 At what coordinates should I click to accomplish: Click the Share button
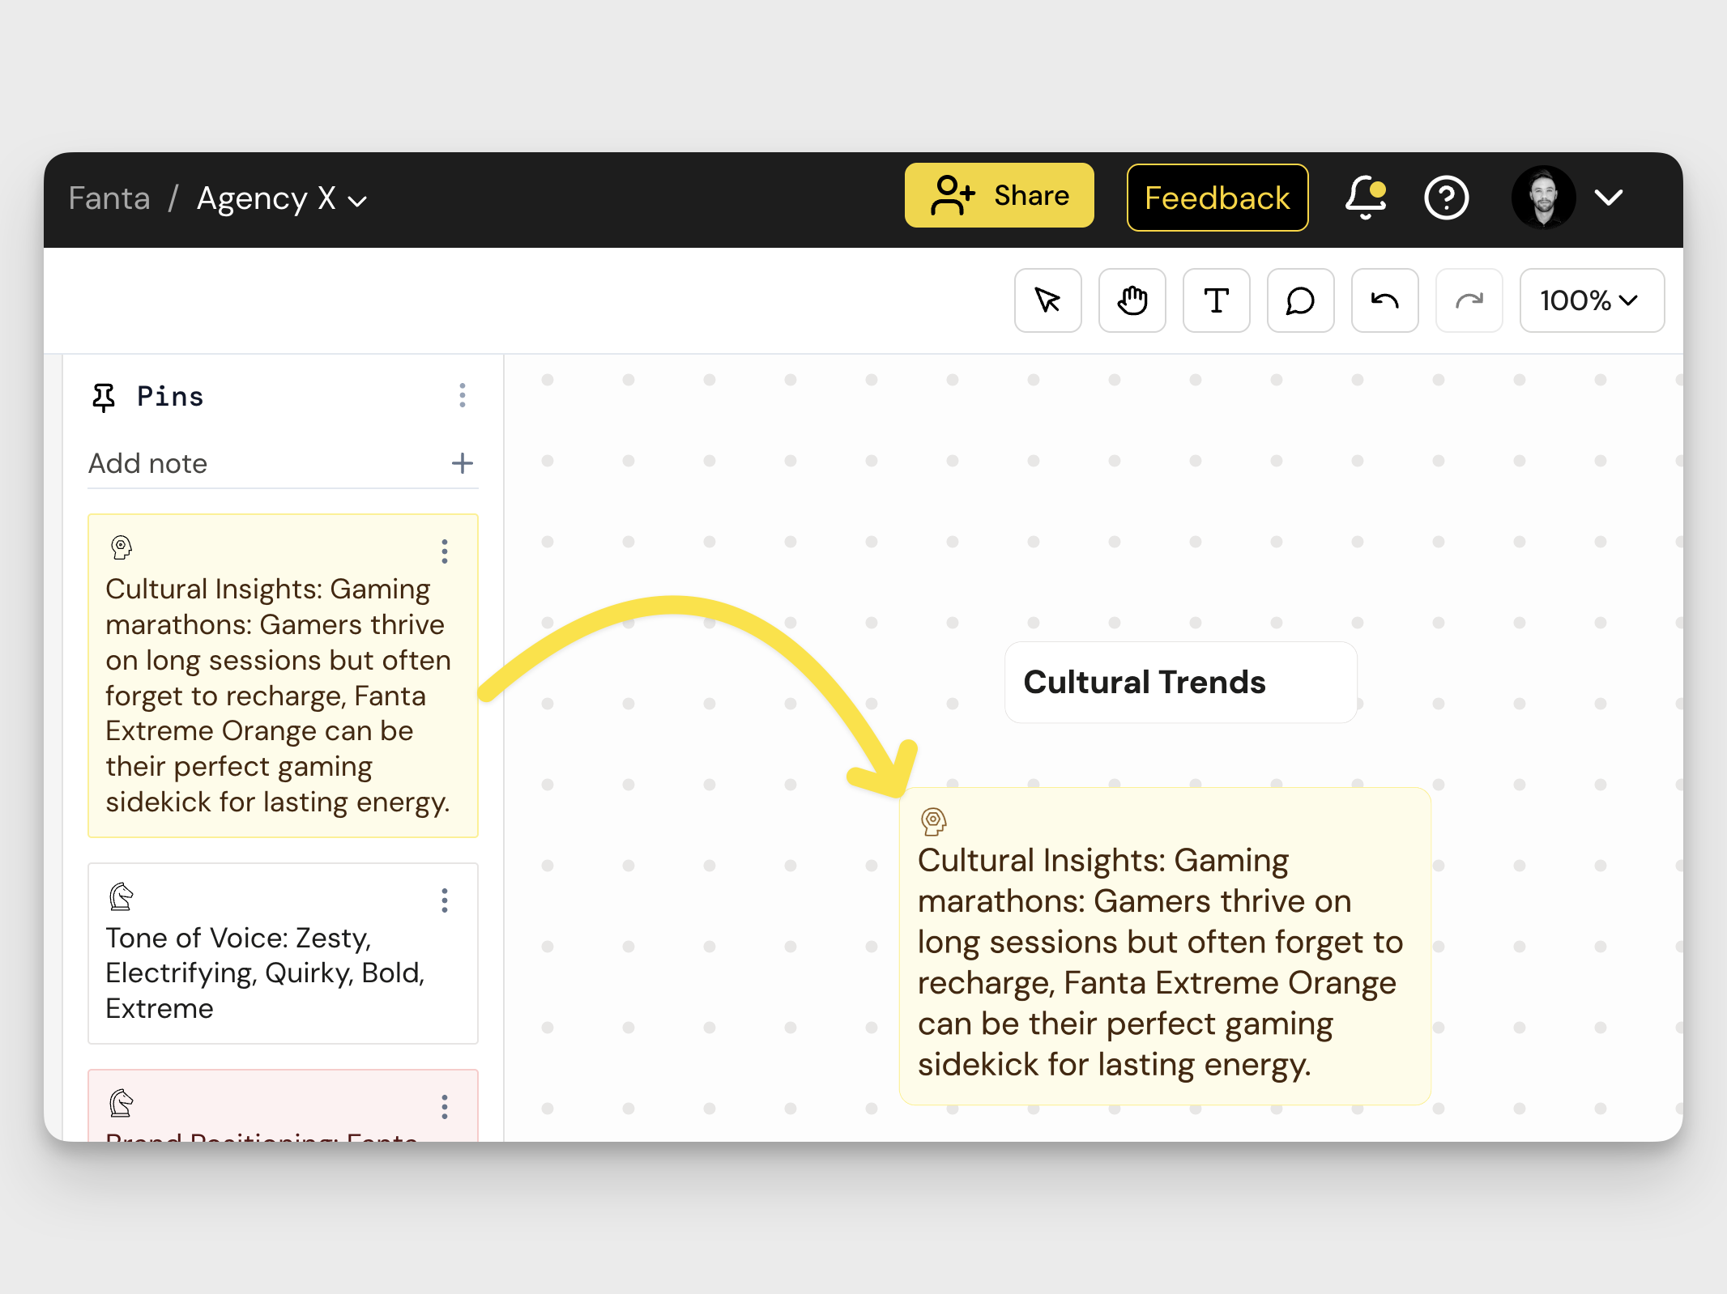point(999,196)
